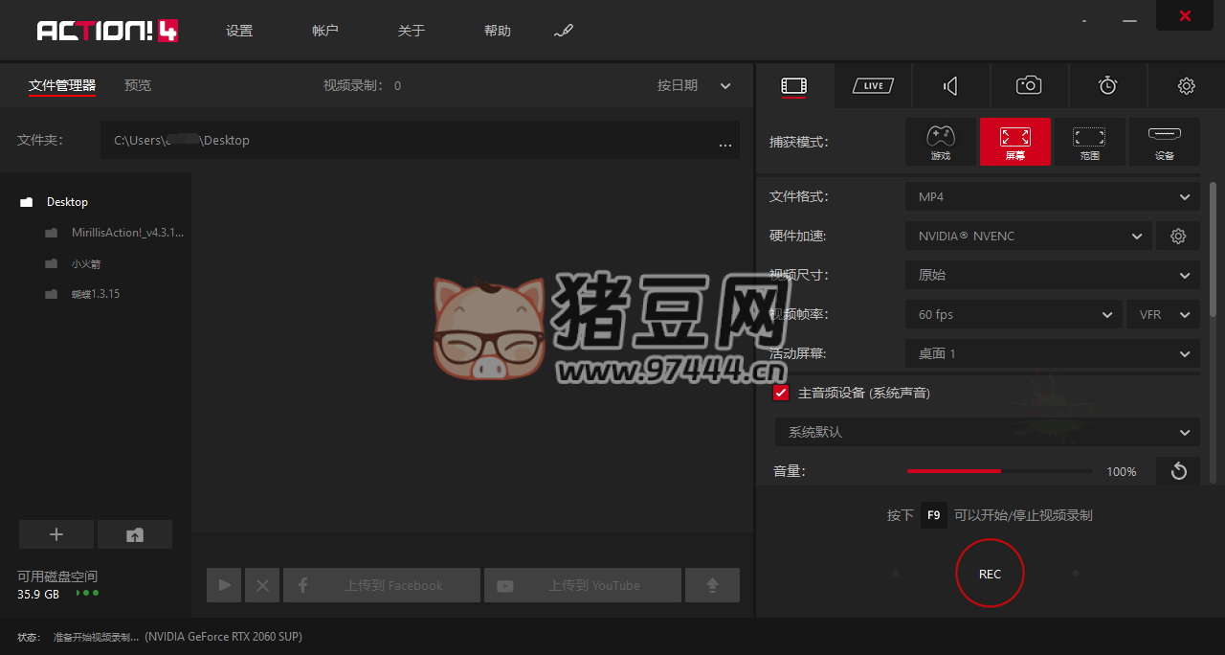Open the sort by date dropdown
The height and width of the screenshot is (655, 1225).
(x=694, y=85)
